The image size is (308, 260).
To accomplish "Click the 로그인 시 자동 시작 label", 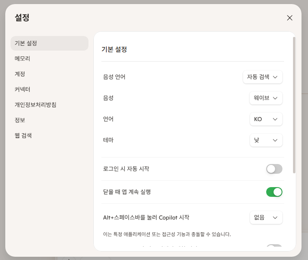I will click(126, 169).
